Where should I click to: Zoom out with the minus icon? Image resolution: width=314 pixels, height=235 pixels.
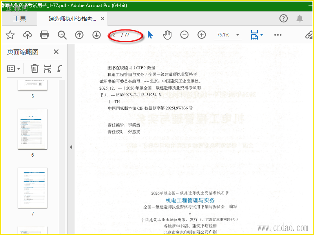(x=184, y=35)
